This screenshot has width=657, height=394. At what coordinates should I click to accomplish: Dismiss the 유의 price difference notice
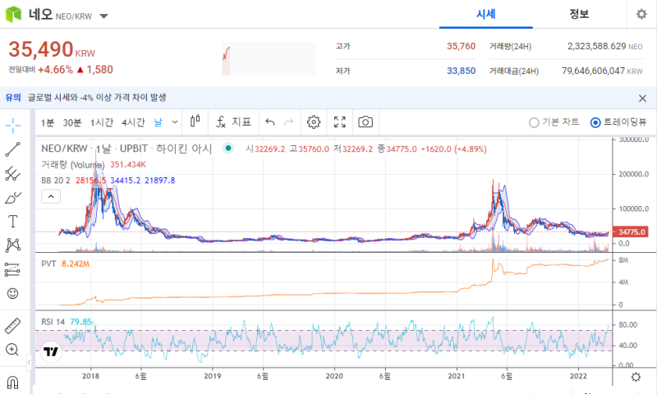(x=642, y=98)
